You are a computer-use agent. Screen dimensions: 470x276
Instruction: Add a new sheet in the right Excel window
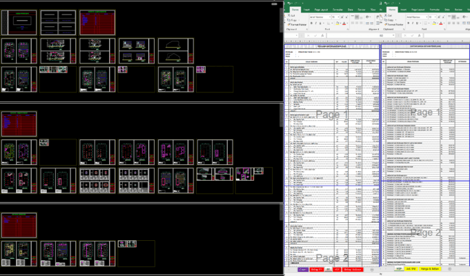(x=449, y=269)
